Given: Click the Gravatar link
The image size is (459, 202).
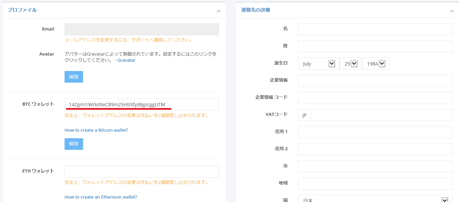Looking at the screenshot, I should (x=126, y=60).
